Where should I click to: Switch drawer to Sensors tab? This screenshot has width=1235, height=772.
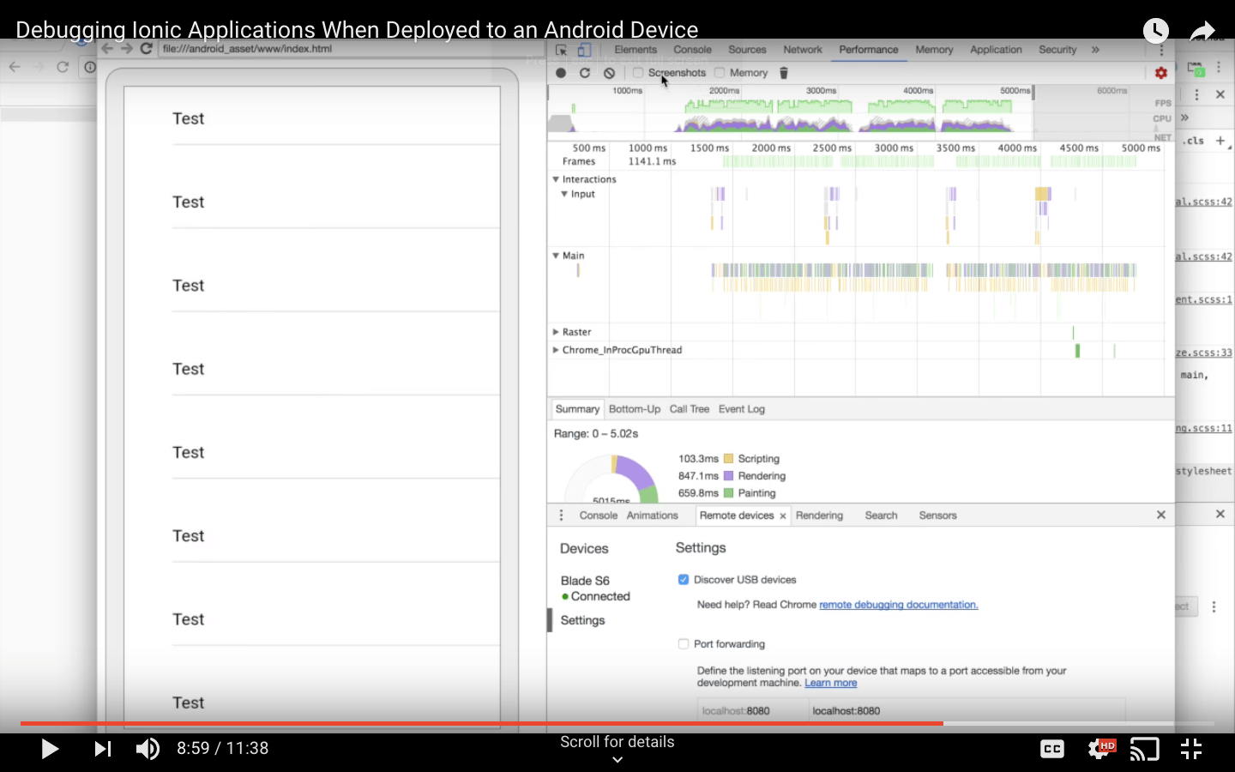tap(937, 516)
